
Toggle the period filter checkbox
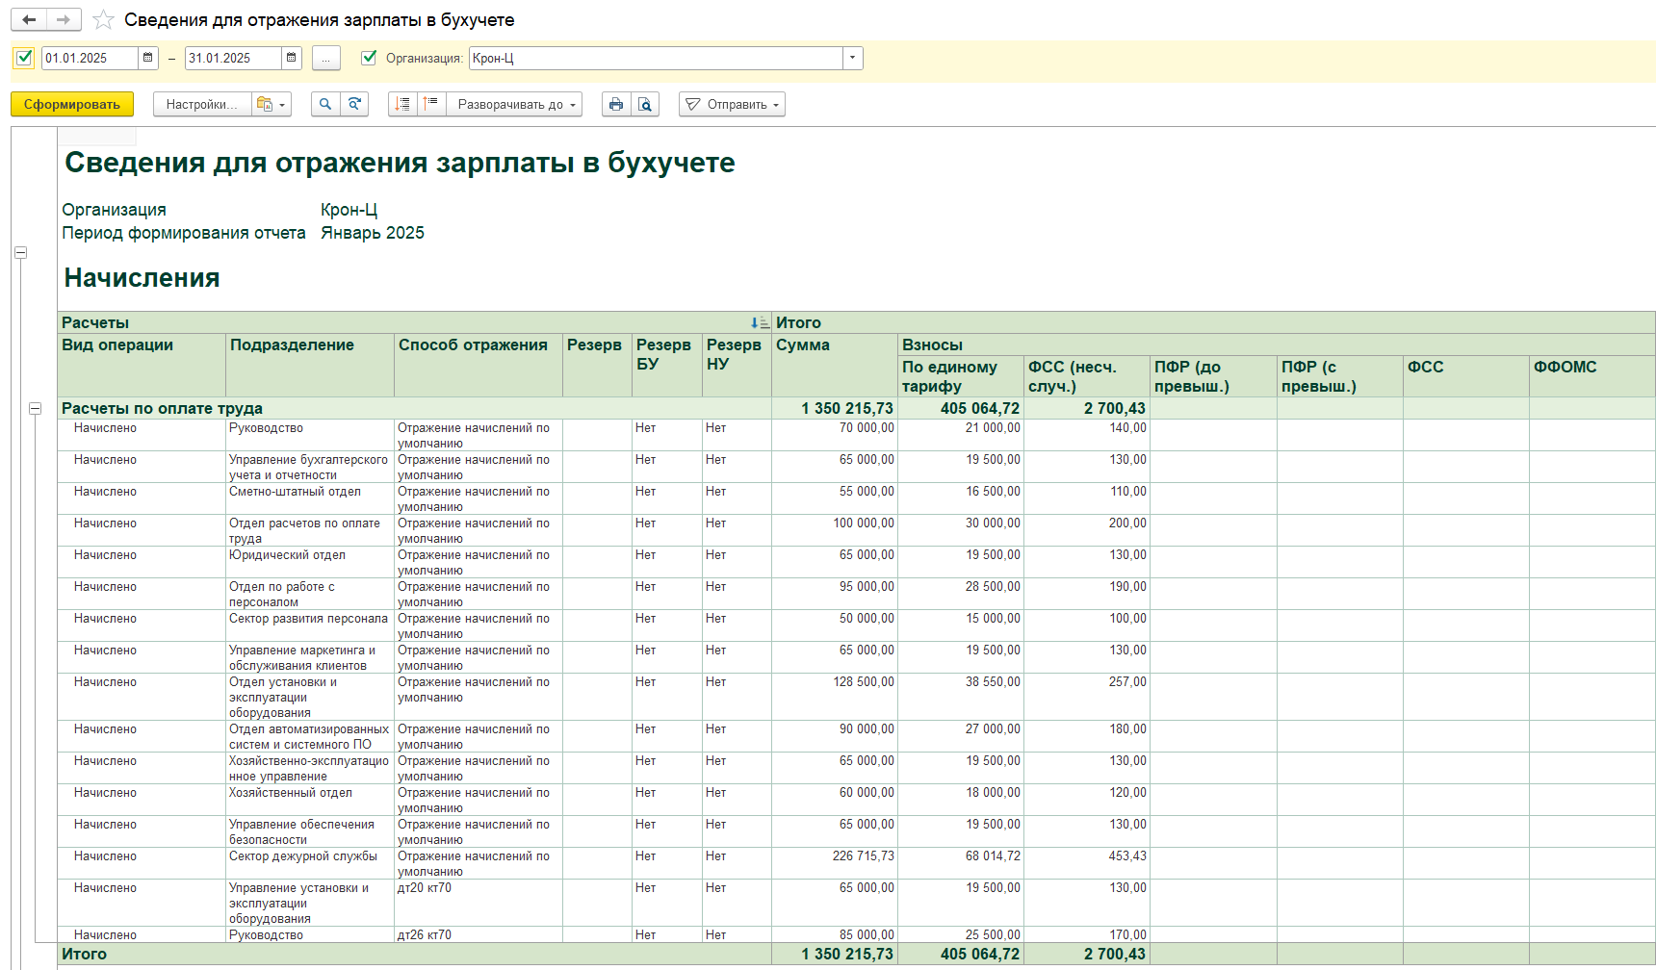[25, 58]
